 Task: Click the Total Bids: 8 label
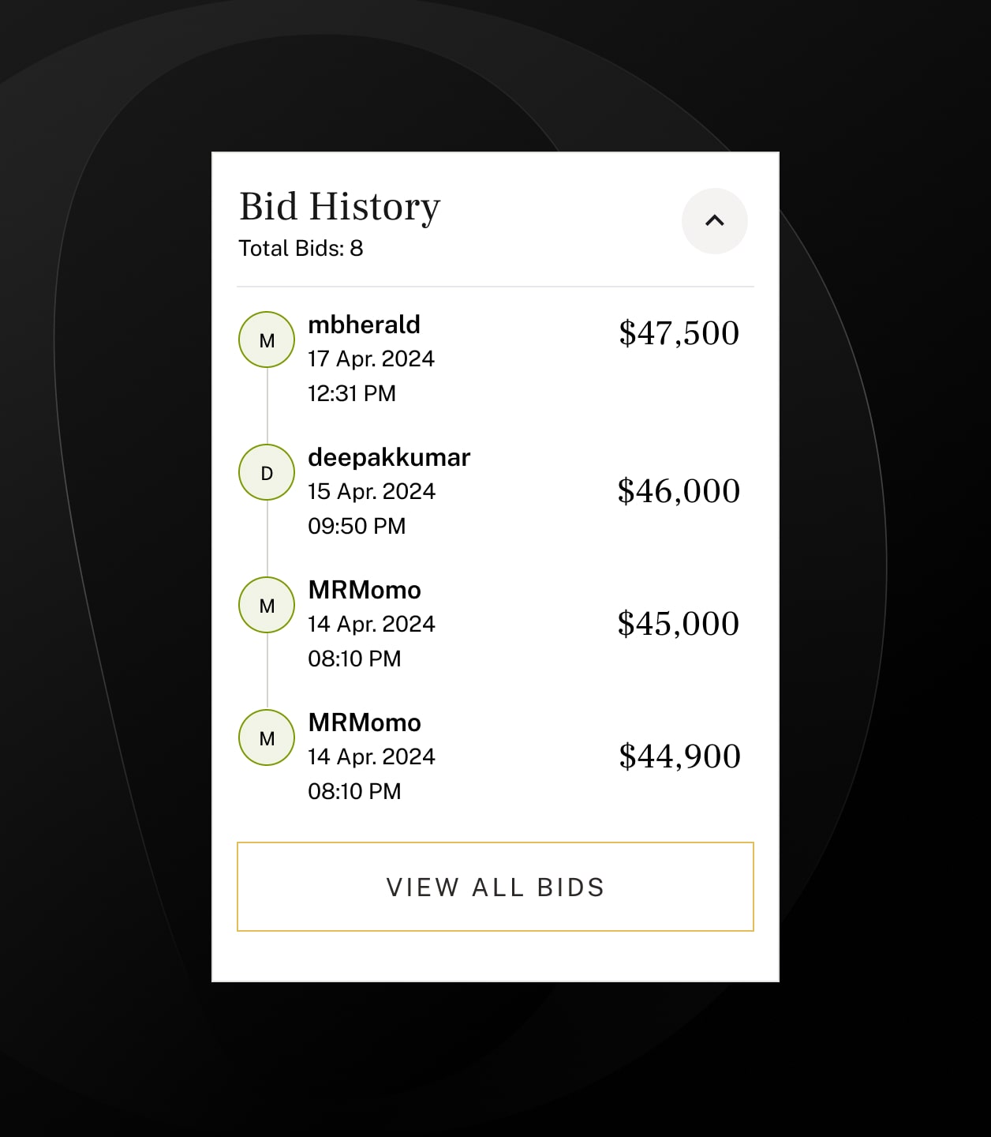coord(301,249)
